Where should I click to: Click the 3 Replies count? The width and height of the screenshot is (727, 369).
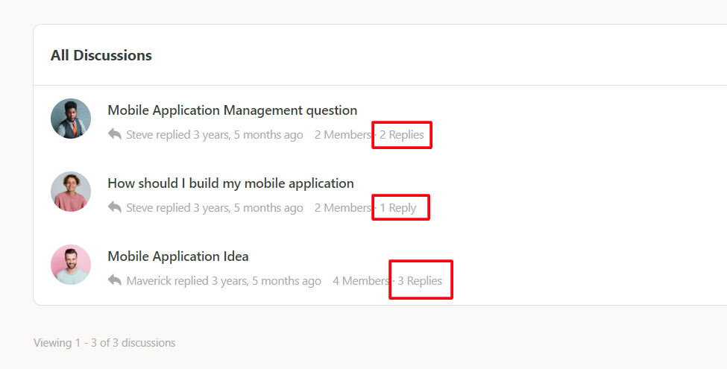point(420,281)
